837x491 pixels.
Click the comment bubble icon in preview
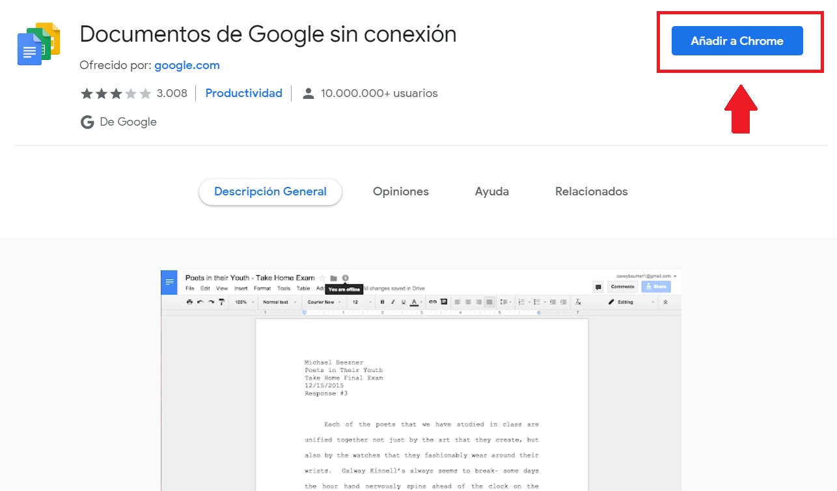598,287
